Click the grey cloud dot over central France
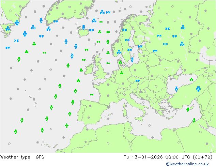The width and height of the screenshot is (216, 167). (108, 95)
